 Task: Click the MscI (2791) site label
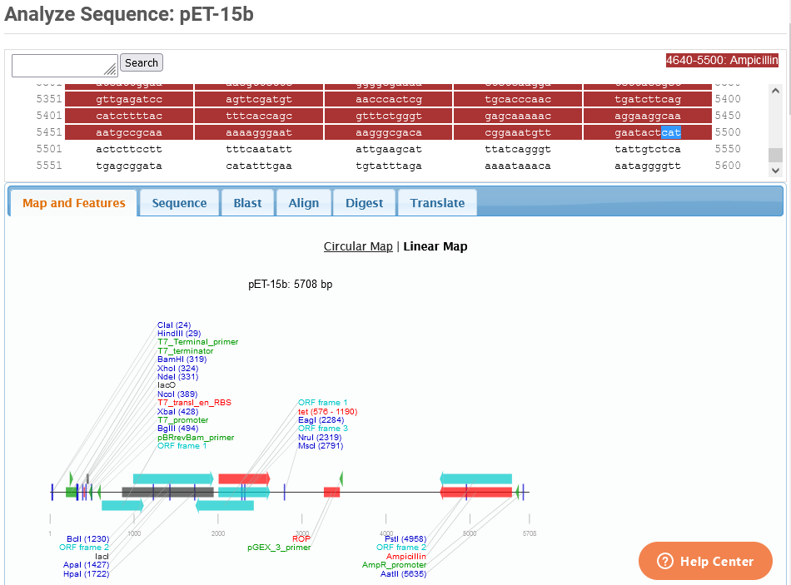point(321,446)
